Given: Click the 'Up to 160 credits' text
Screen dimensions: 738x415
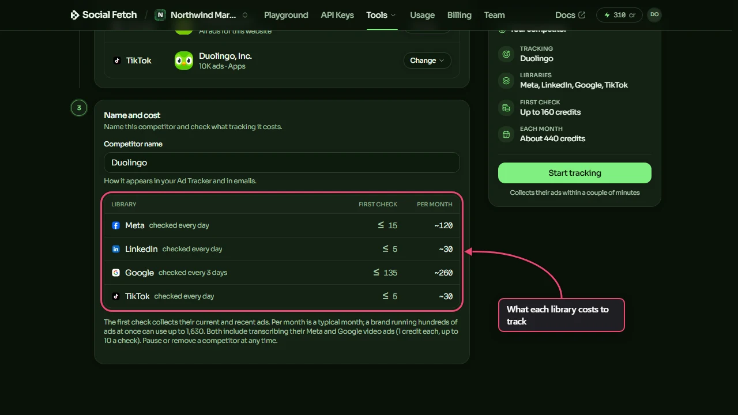Looking at the screenshot, I should coord(550,112).
